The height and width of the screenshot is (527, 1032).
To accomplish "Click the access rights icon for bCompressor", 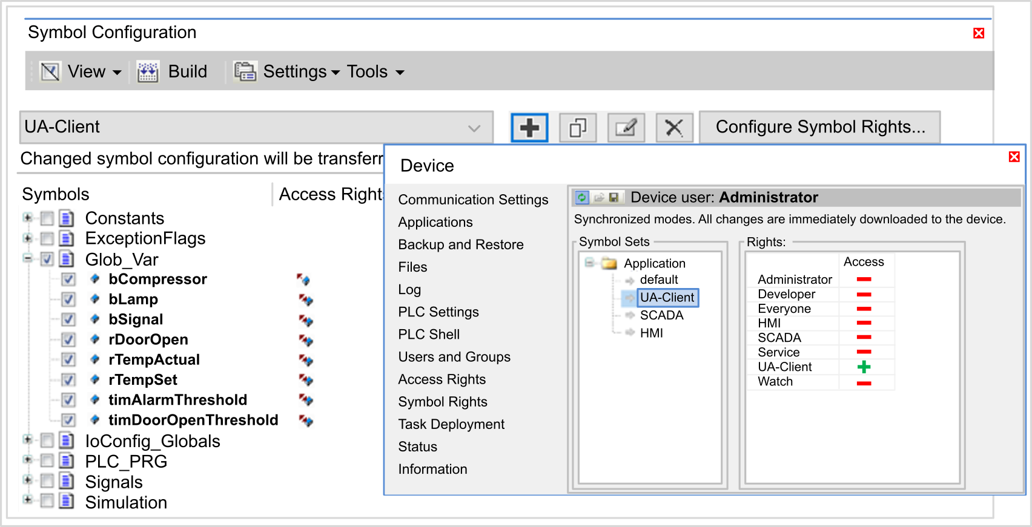I will 303,280.
